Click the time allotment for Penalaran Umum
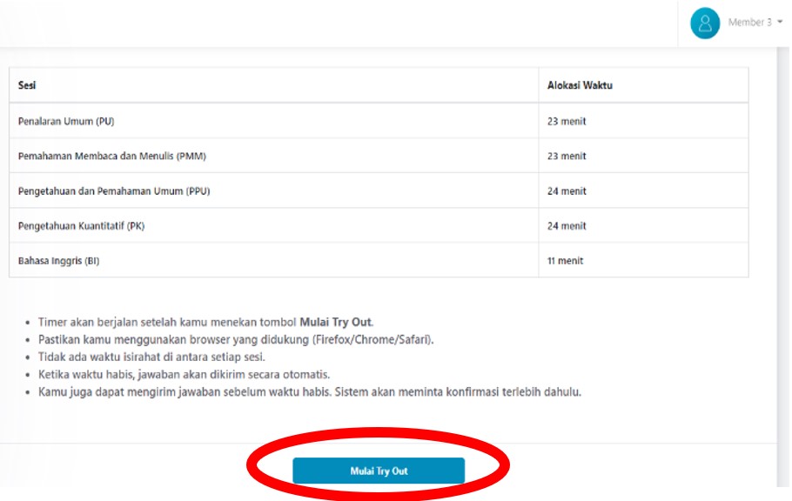 tap(567, 121)
